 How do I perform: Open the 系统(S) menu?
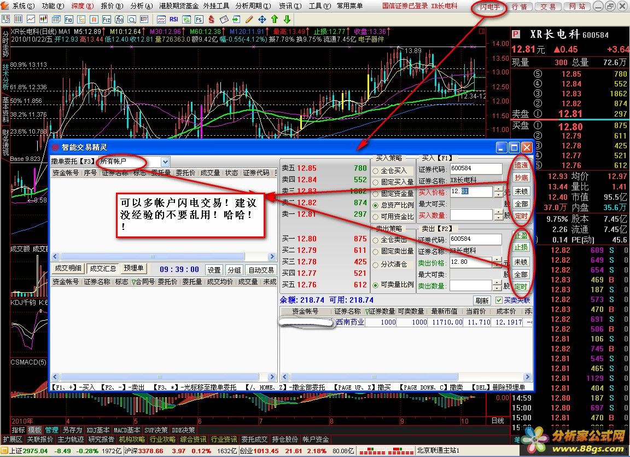click(x=22, y=6)
